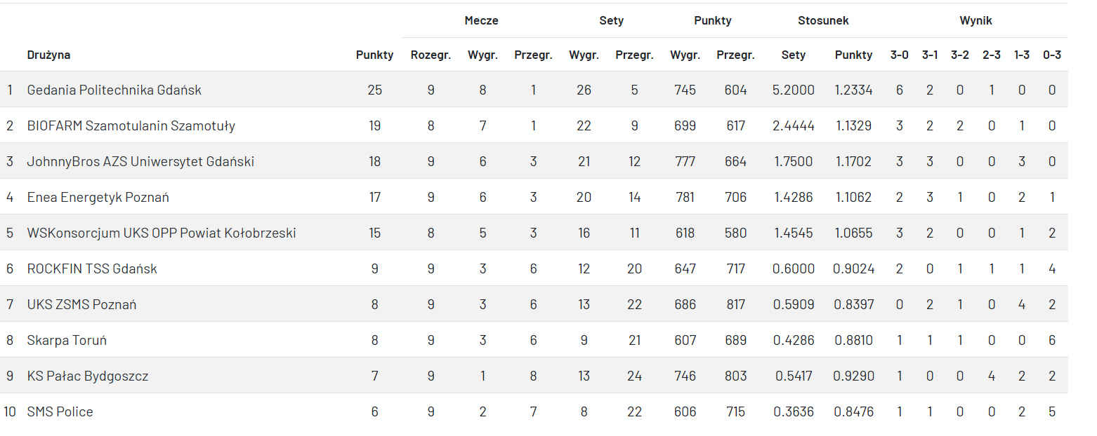
Task: Sort by matches Wygr. header under Mecze
Action: 482,55
